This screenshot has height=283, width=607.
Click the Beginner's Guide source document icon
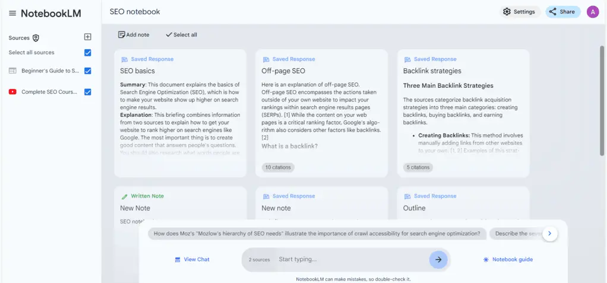point(12,71)
